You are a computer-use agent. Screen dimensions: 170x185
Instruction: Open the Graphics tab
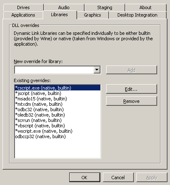(x=92, y=15)
